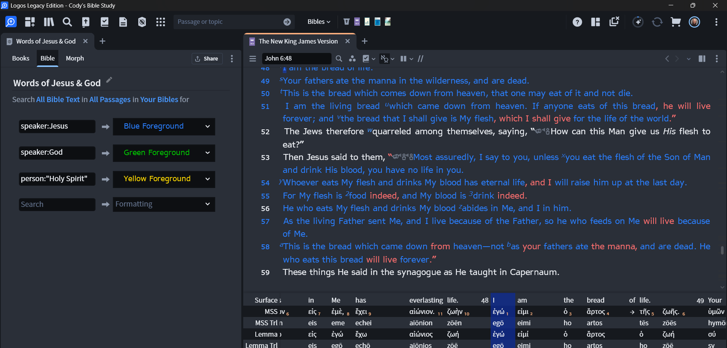Click the Close All panels icon
727x348 pixels.
coord(614,22)
